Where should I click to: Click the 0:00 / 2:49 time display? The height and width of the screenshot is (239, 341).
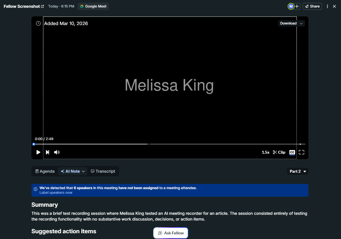[x=44, y=139]
